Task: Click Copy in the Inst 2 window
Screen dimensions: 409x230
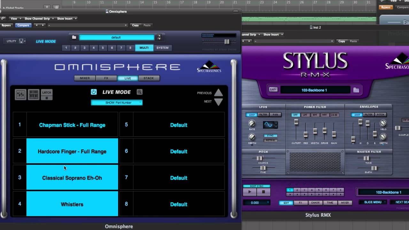Action: click(x=342, y=41)
